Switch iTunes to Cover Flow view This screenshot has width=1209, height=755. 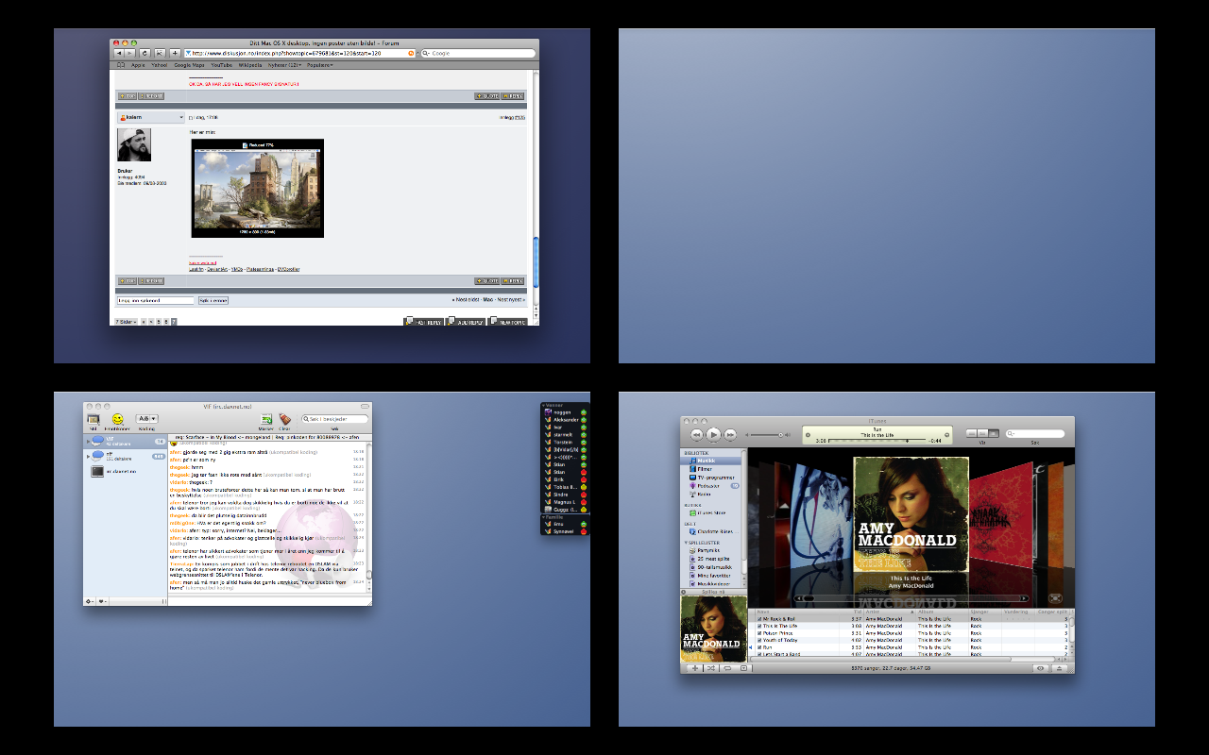[x=994, y=433]
